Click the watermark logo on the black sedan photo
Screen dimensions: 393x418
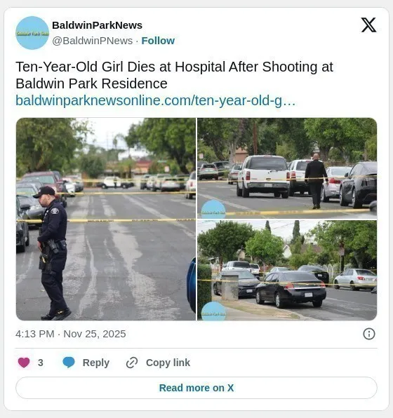click(213, 311)
